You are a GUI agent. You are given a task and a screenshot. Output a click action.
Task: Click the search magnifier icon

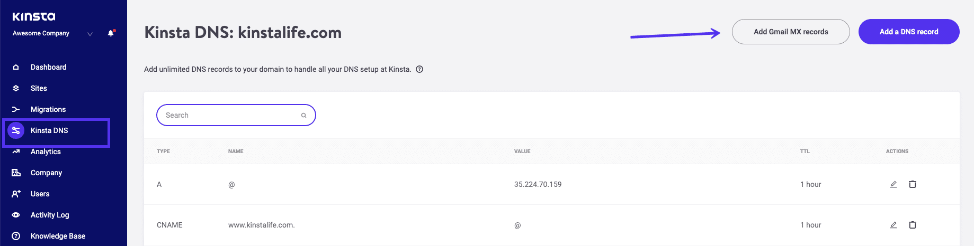pyautogui.click(x=303, y=116)
